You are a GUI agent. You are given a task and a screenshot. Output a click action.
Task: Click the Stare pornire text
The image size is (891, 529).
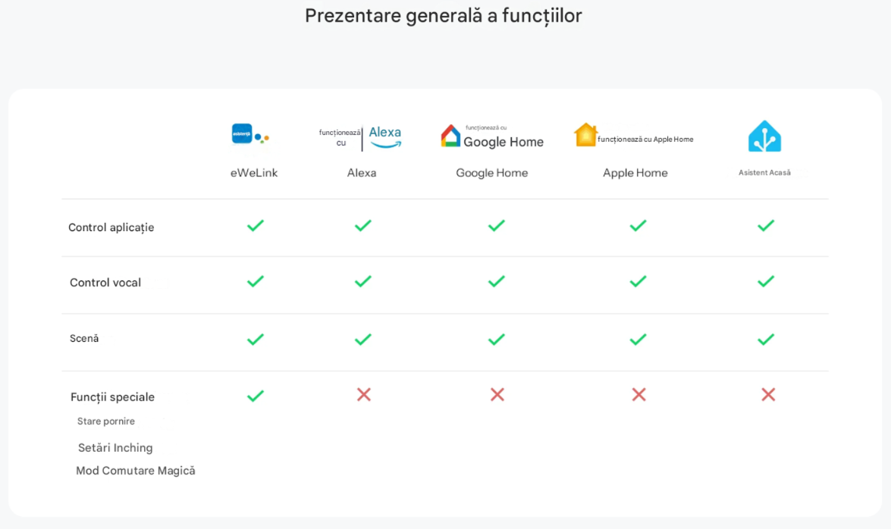point(106,421)
